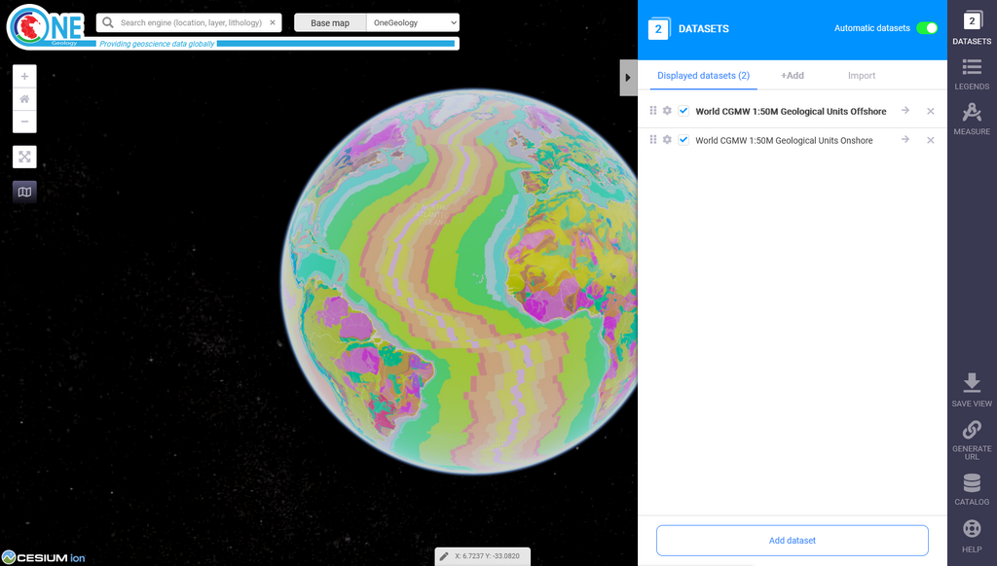Click the Add dataset button
Image resolution: width=997 pixels, height=566 pixels.
(792, 540)
